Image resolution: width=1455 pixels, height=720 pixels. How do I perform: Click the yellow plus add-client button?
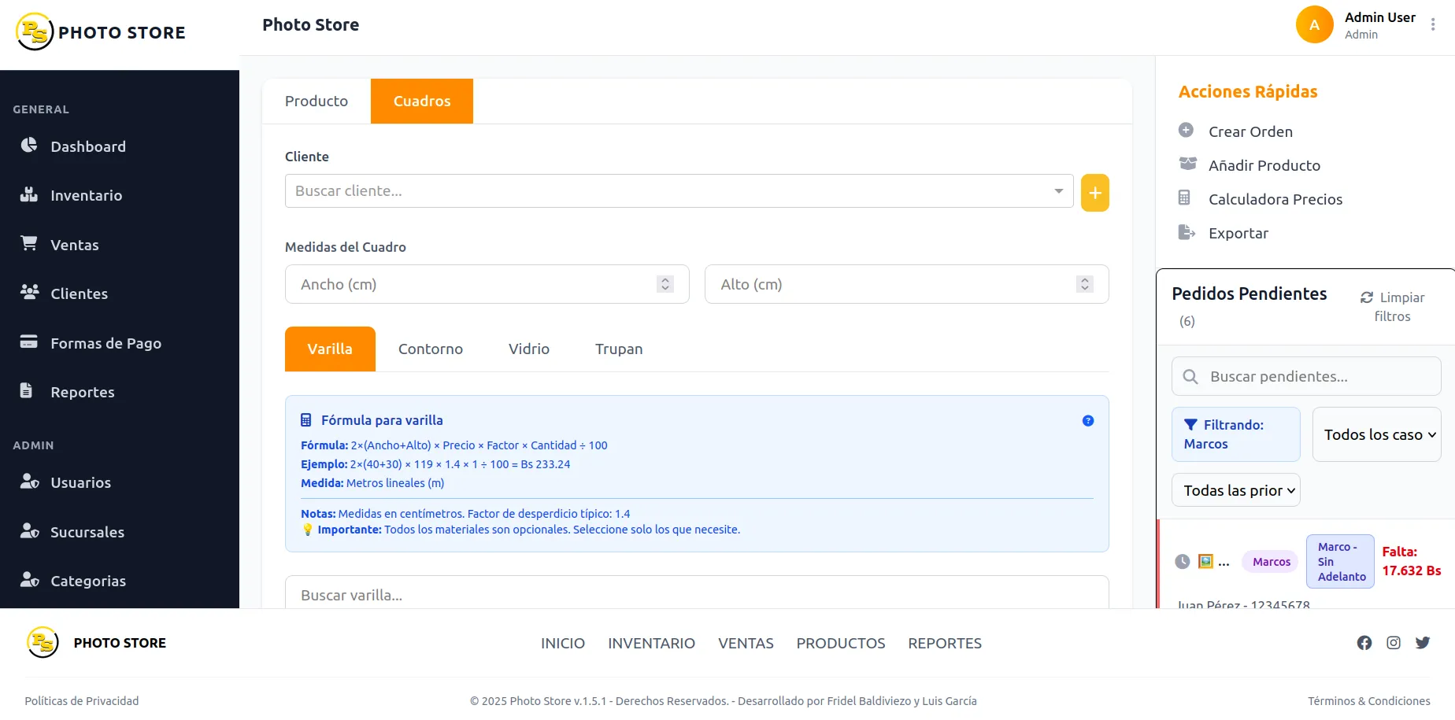1094,193
